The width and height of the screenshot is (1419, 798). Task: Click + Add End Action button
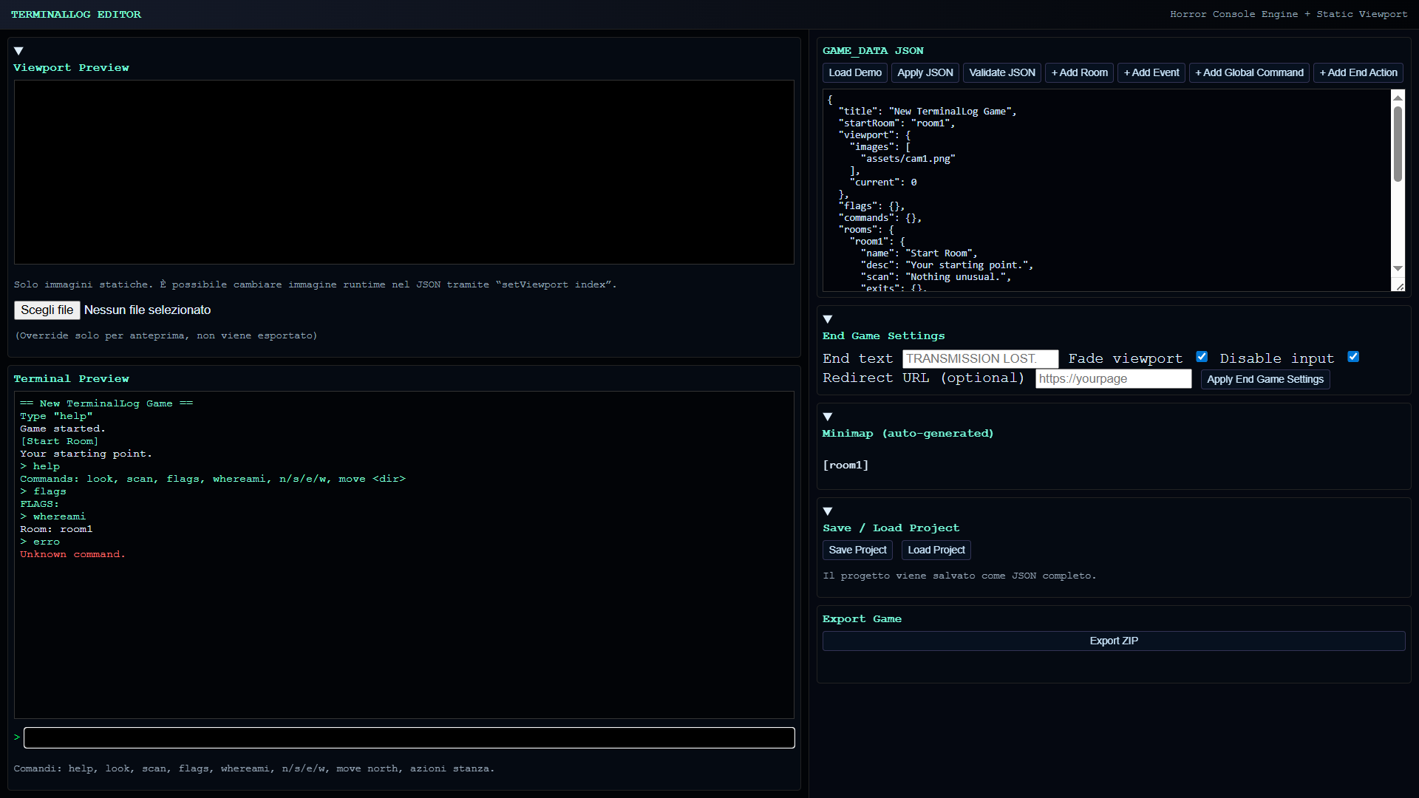coord(1358,72)
